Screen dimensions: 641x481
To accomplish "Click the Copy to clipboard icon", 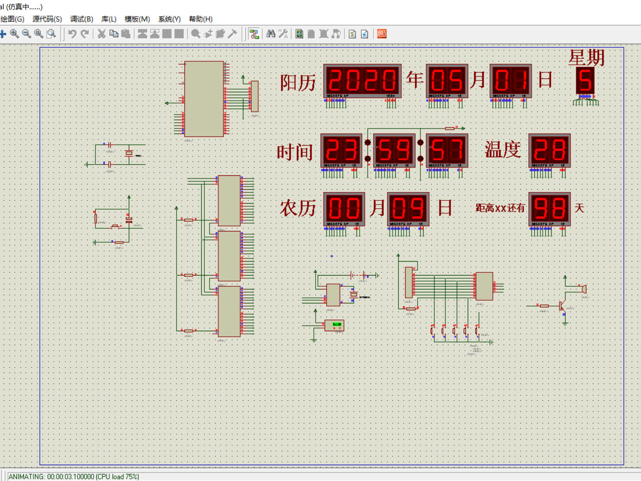I will pos(114,34).
